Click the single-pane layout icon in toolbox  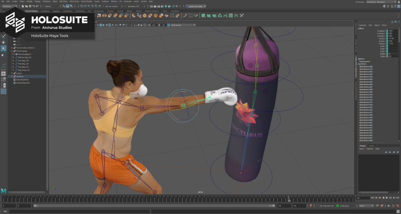click(3, 74)
